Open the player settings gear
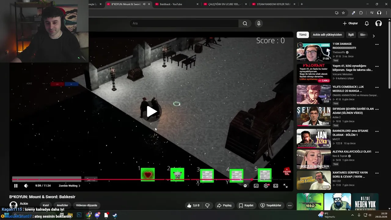Screen dimensions: 391x220 [x=266, y=185]
